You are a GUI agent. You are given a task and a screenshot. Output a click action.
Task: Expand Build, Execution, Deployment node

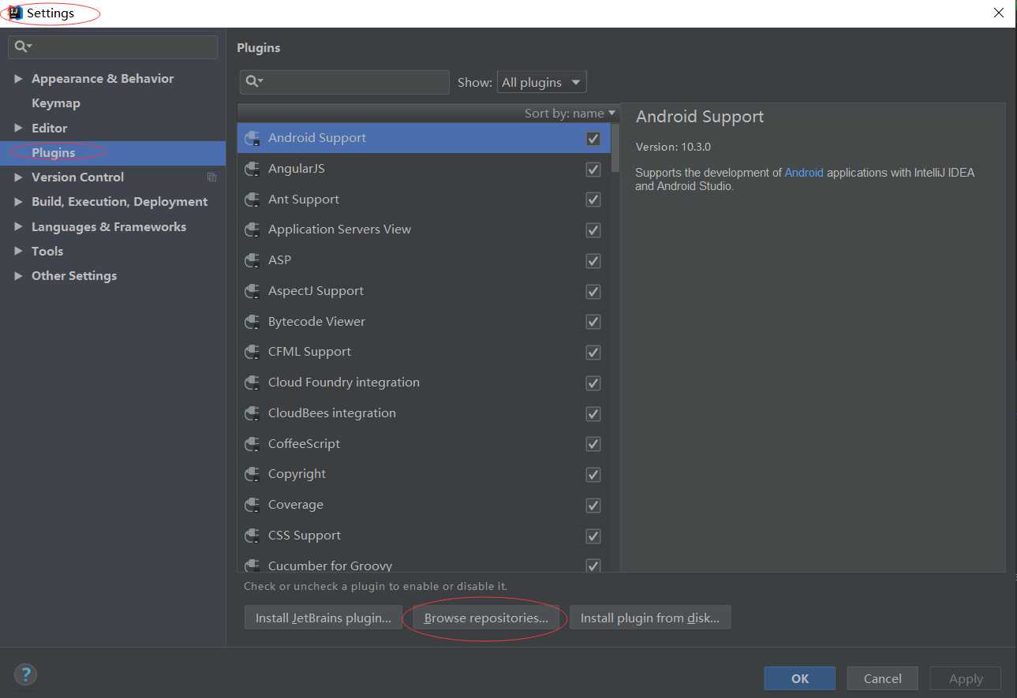(x=18, y=202)
